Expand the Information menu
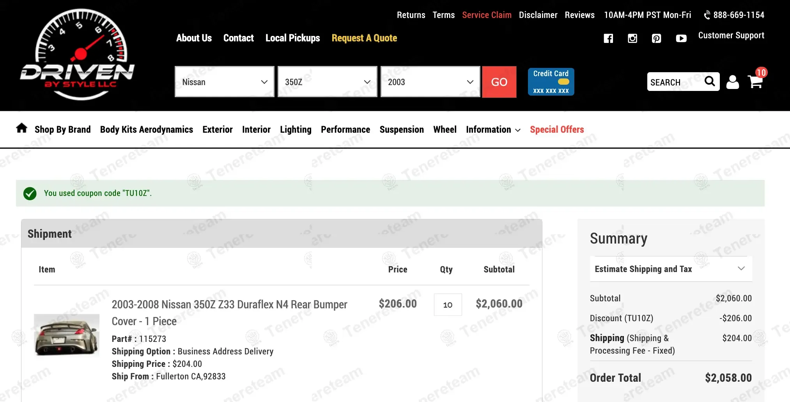Screen dimensions: 790x402 tap(493, 130)
